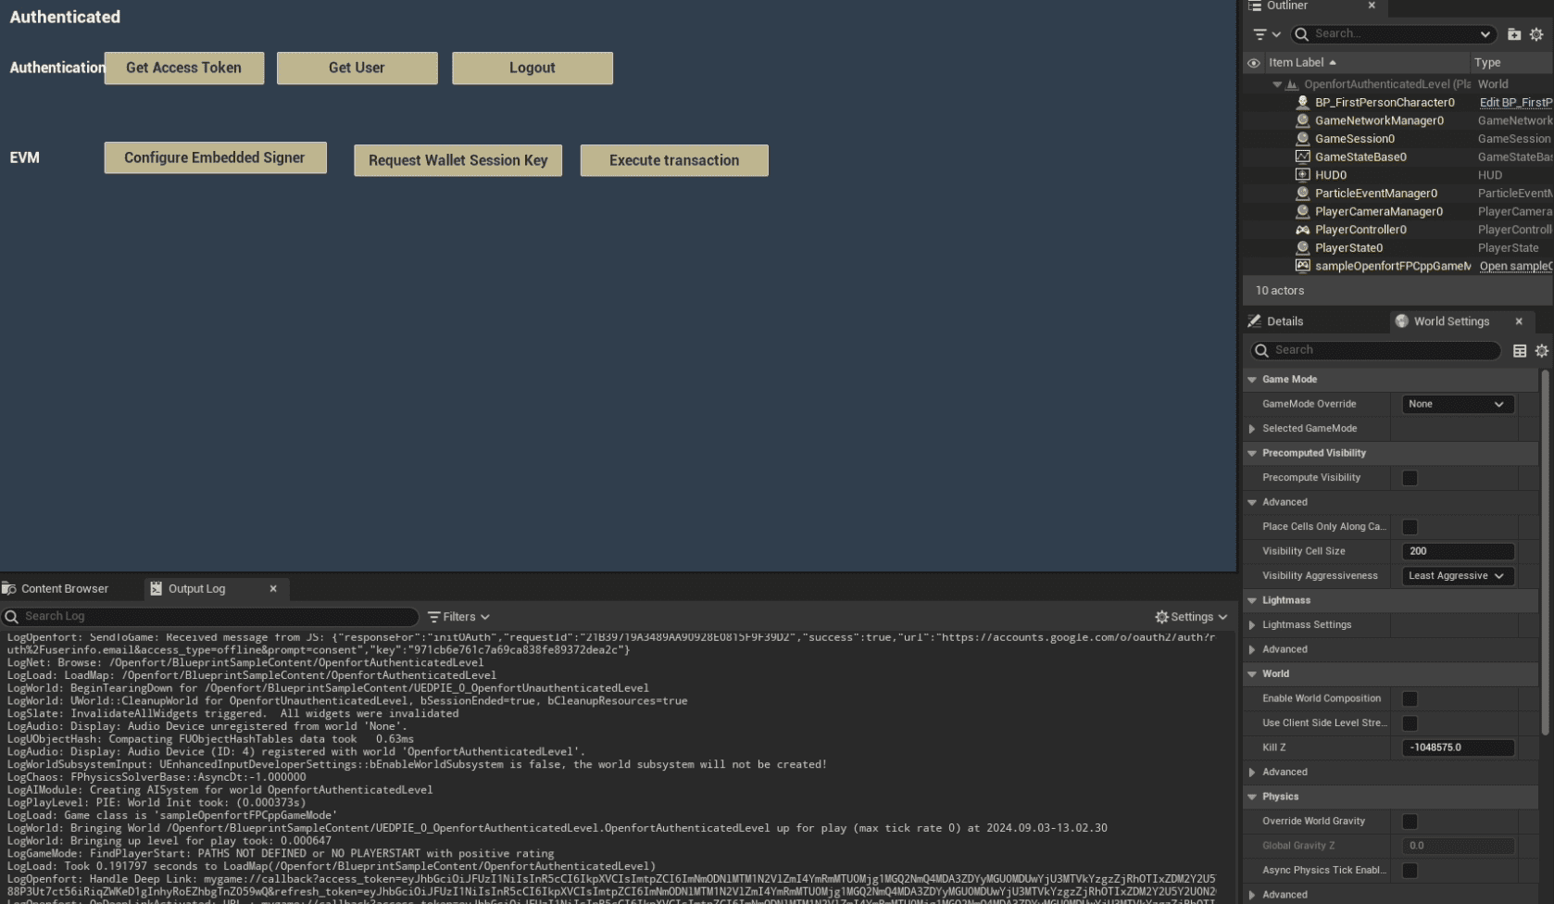Click the Kill Z value field

tap(1458, 748)
